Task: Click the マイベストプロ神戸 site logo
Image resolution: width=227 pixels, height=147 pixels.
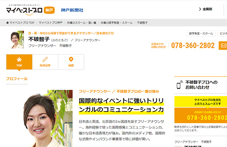Action: (30, 10)
